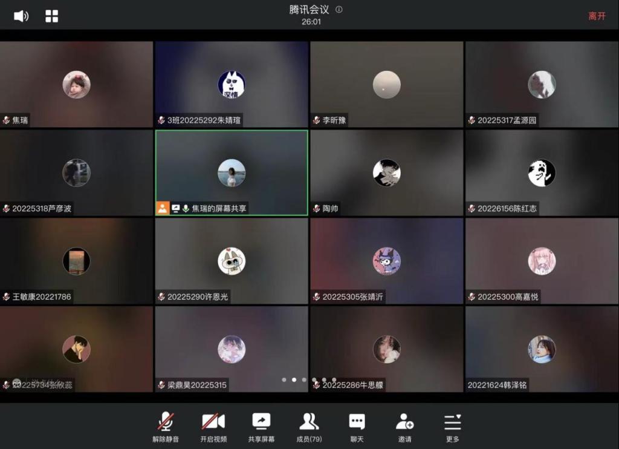619x449 pixels.
Task: Click the 腾讯会议 meeting title
Action: (x=309, y=10)
